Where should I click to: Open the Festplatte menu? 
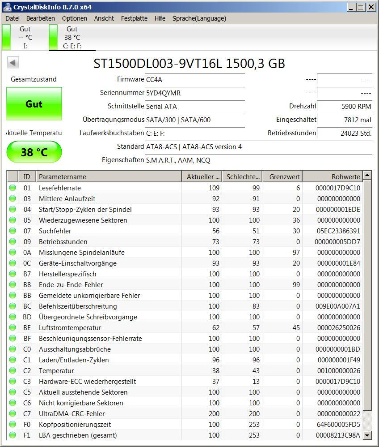[134, 18]
